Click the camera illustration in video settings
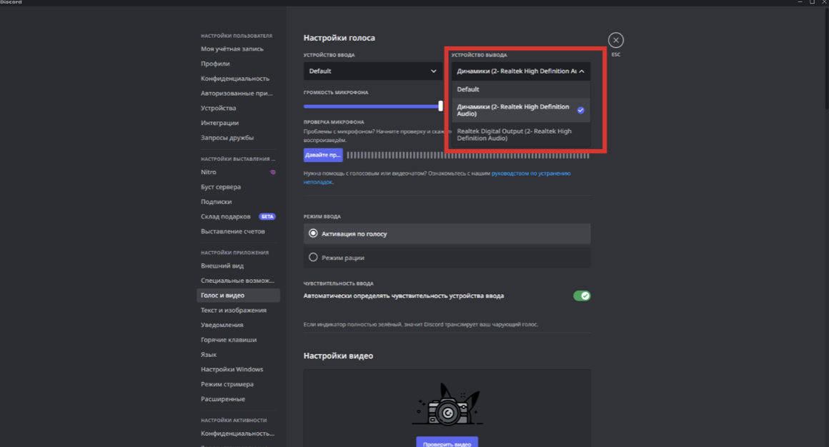 click(x=447, y=404)
